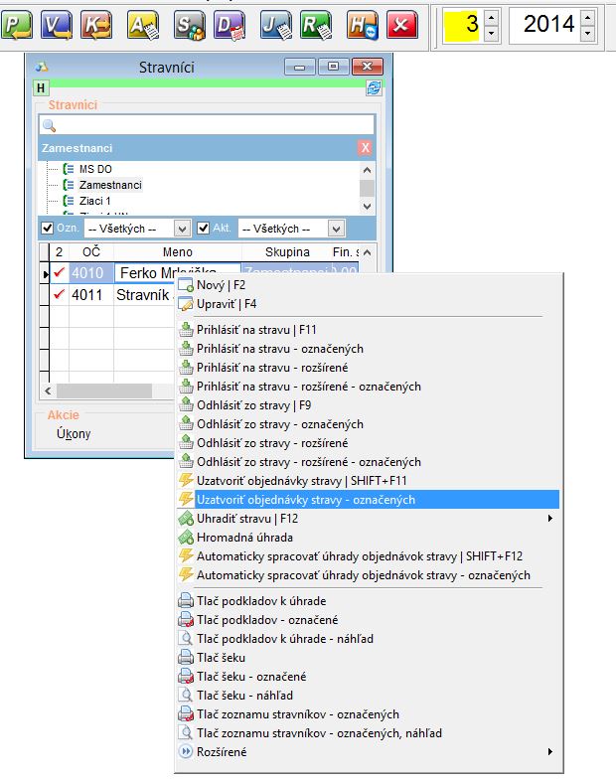The height and width of the screenshot is (782, 616).
Task: Click the green P toolbar icon
Action: [17, 23]
